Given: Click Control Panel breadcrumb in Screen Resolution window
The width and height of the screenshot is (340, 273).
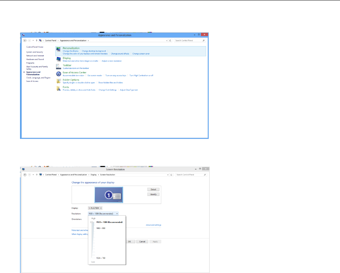Looking at the screenshot, I should coord(51,174).
